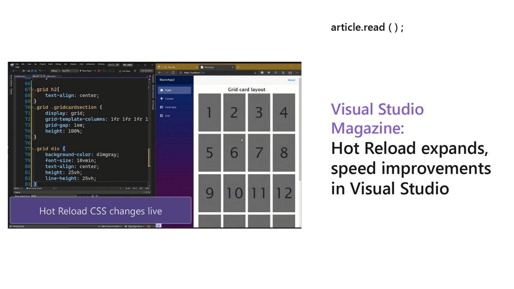Open browser Settings and more menu
The image size is (514, 289).
point(297,73)
